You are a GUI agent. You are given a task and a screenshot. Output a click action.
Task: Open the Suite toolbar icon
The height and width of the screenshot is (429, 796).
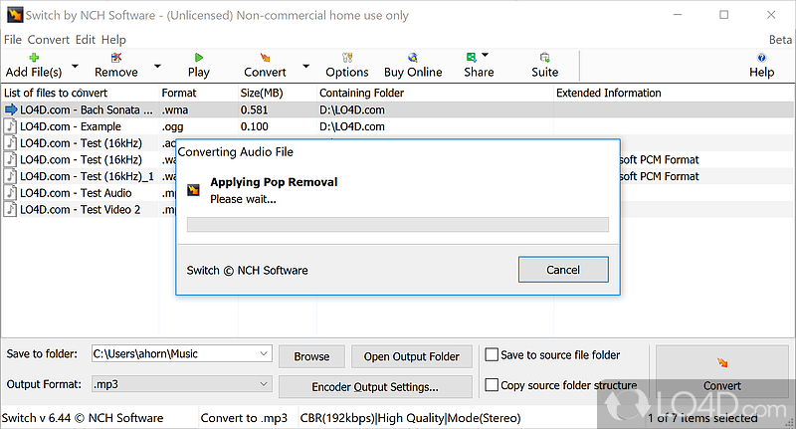pyautogui.click(x=544, y=58)
